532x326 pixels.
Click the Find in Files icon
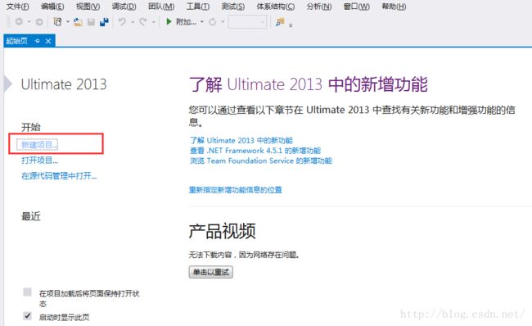pyautogui.click(x=280, y=22)
